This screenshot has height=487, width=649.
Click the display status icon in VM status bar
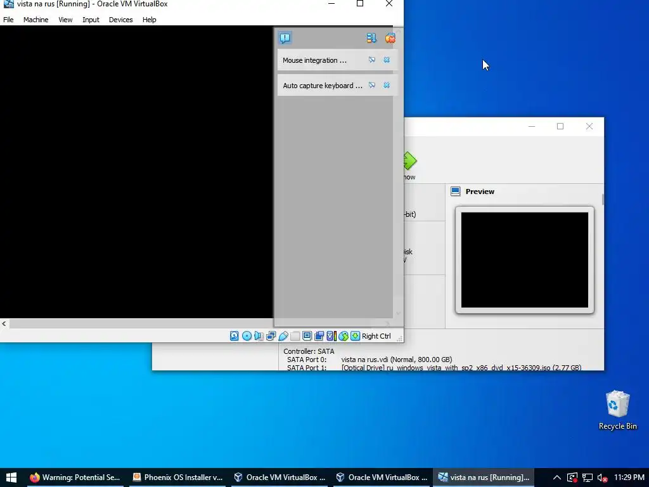pos(307,336)
